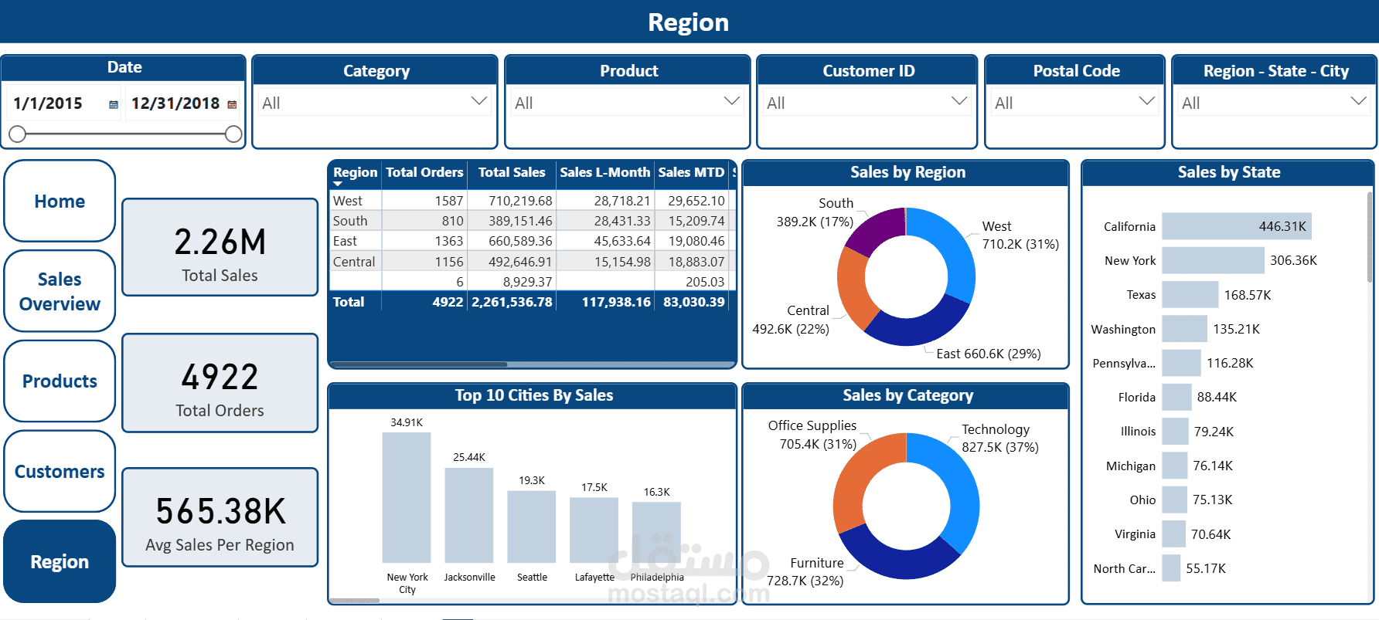Click the right handle of date slider
This screenshot has height=620, width=1379.
click(233, 134)
